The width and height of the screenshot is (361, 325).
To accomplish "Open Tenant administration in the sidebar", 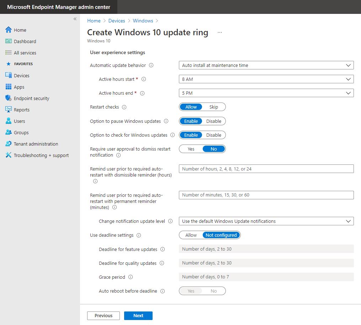I will 36,144.
